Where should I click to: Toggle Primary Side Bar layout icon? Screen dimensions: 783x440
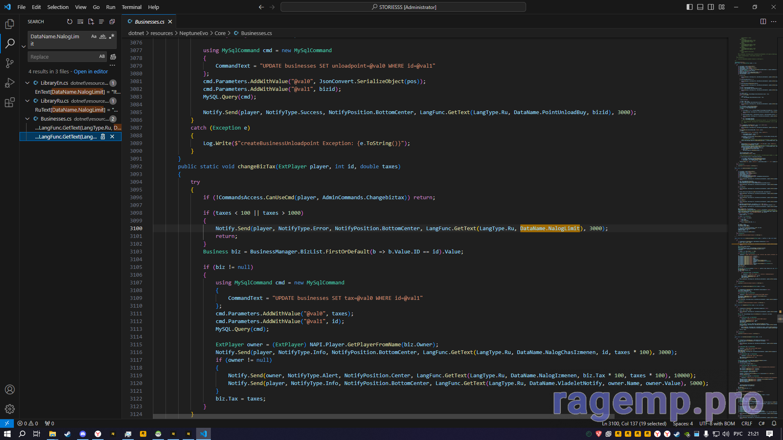(x=690, y=7)
